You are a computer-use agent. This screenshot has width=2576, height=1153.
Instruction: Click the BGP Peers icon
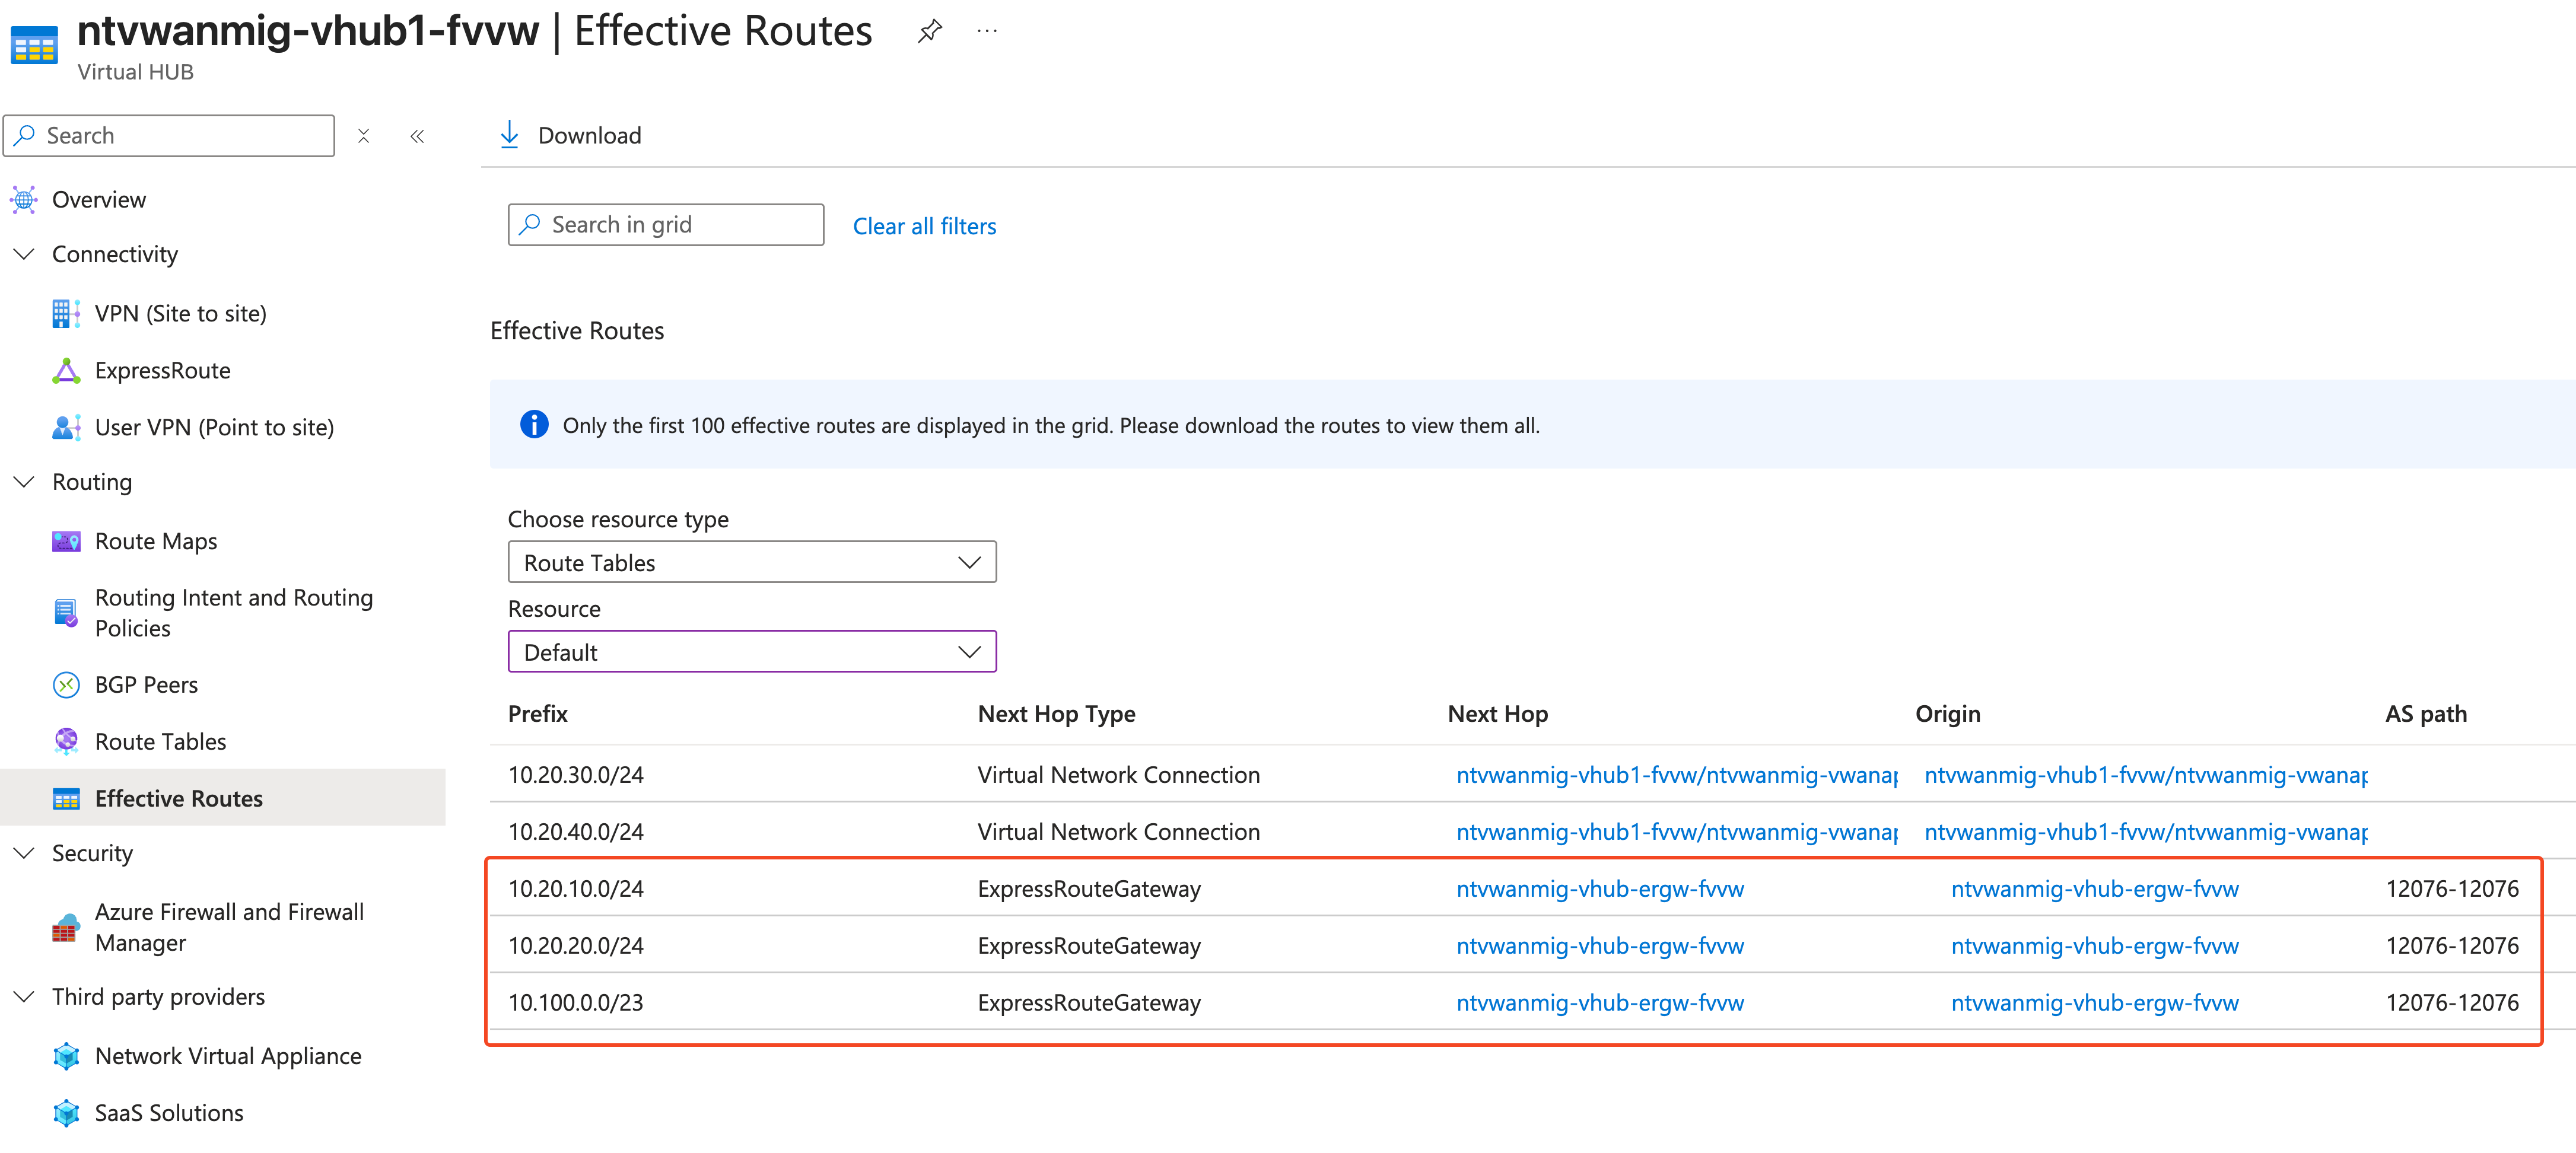66,685
